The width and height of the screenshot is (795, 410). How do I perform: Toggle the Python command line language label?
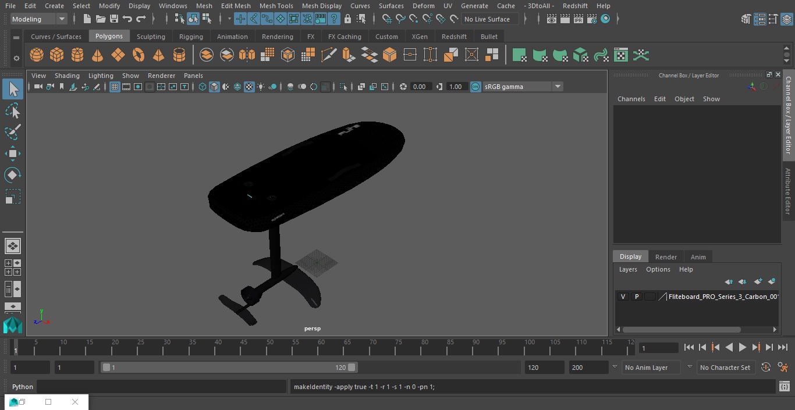23,387
